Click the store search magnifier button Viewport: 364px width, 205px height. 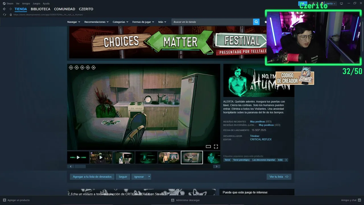click(256, 22)
